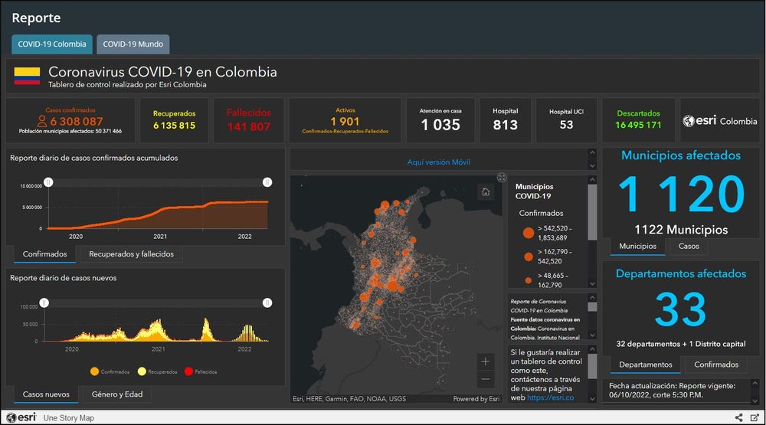Click left range handle on accumulated cases chart

click(48, 182)
